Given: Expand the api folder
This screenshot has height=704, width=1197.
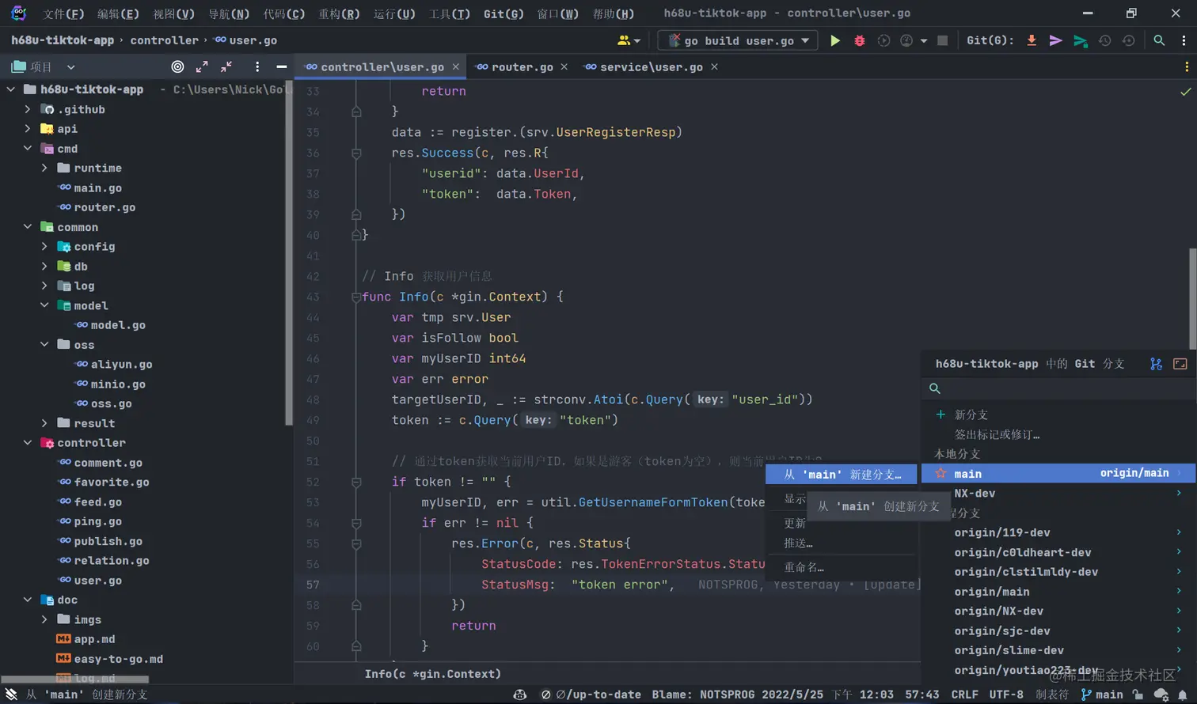Looking at the screenshot, I should pyautogui.click(x=28, y=129).
